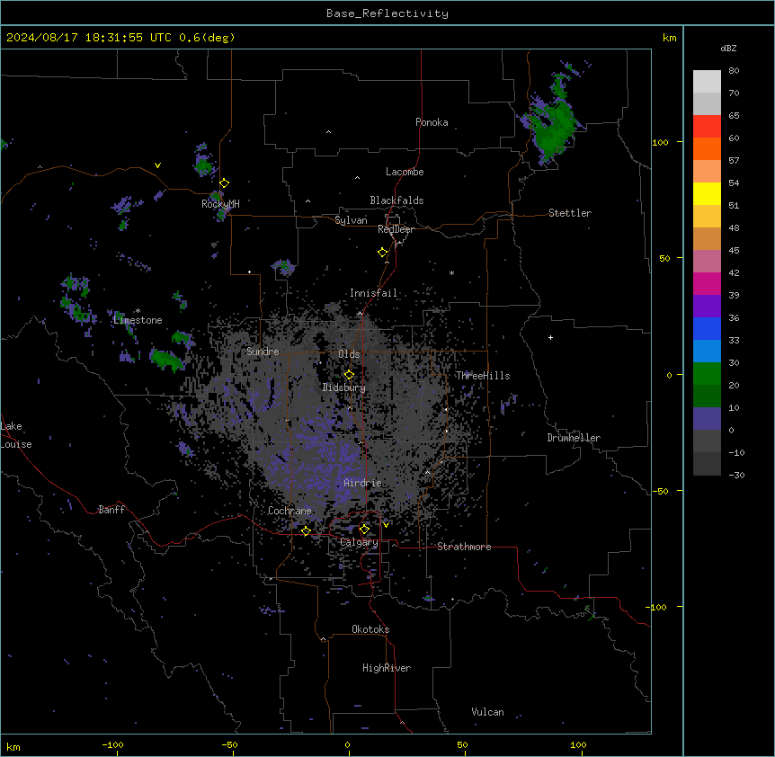Click the Sylvan label

(x=351, y=220)
